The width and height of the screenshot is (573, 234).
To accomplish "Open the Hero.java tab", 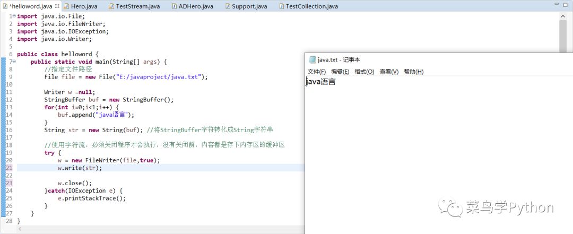I will tap(81, 6).
